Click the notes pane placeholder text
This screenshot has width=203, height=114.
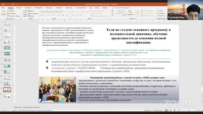coord(27,107)
